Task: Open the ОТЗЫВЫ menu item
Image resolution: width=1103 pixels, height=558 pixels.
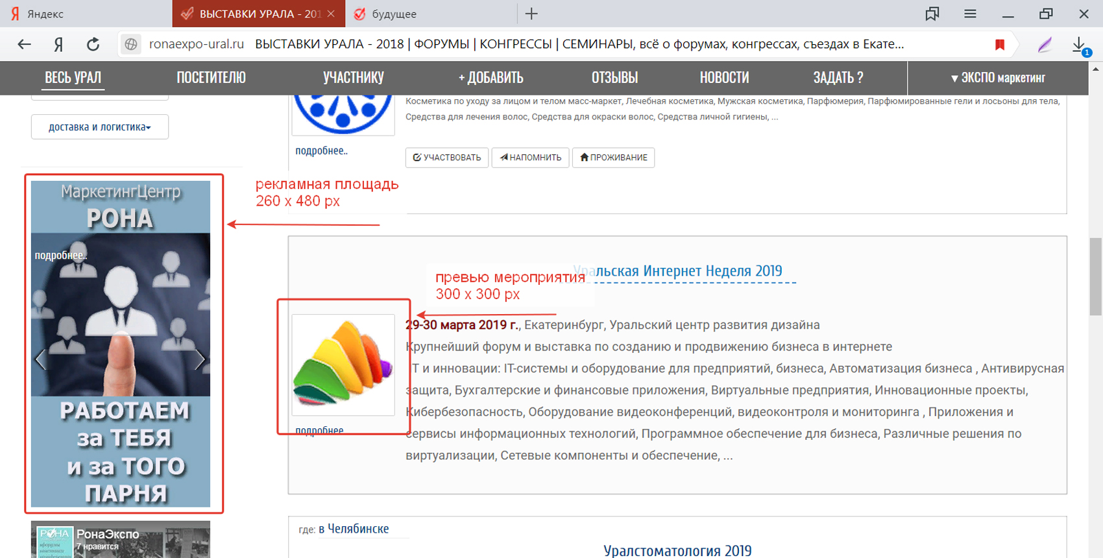Action: (614, 78)
